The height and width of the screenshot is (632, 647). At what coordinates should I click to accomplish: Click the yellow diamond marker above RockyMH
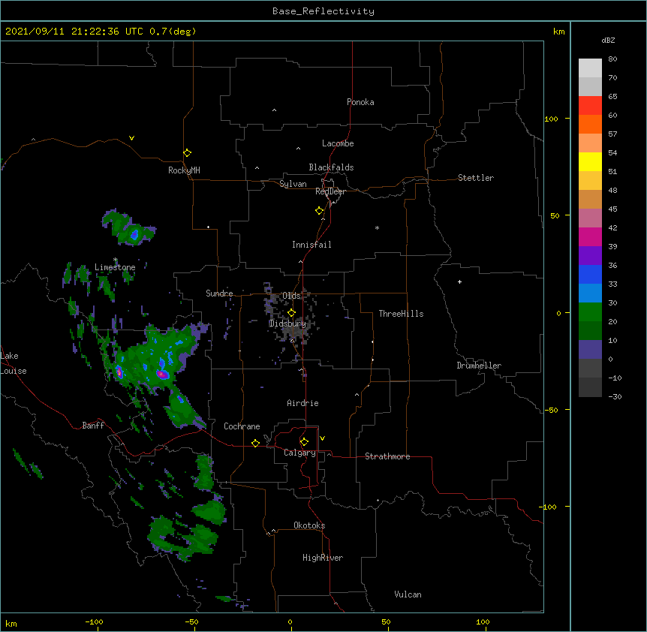pyautogui.click(x=188, y=153)
